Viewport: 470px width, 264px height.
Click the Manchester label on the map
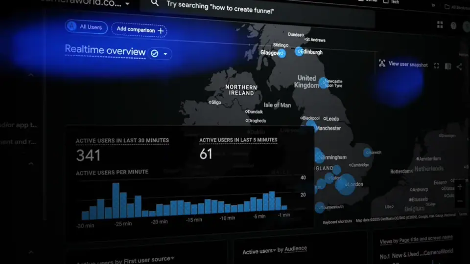tap(328, 128)
